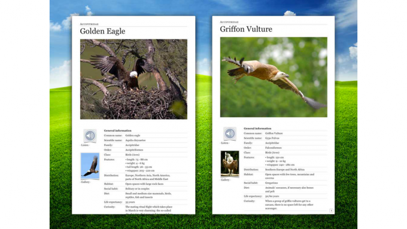
Task: Click 'Features:' label on Golden Eagle page
Action: pyautogui.click(x=110, y=160)
